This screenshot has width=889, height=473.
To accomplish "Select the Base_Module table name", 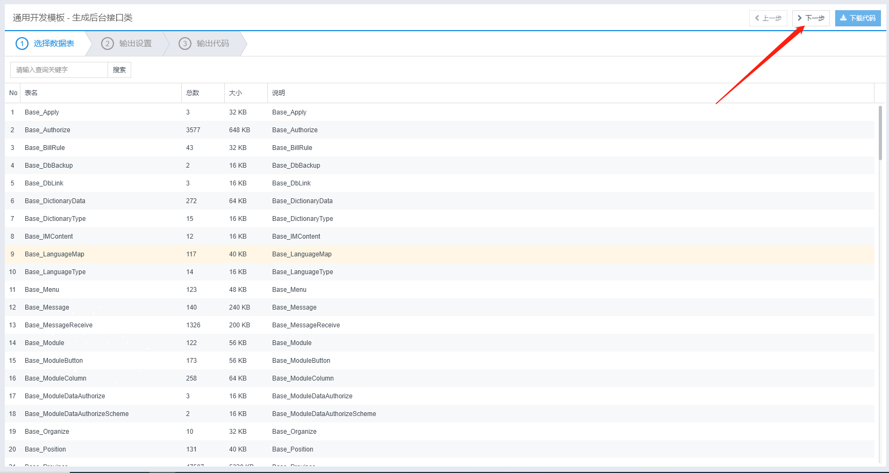I will click(45, 343).
